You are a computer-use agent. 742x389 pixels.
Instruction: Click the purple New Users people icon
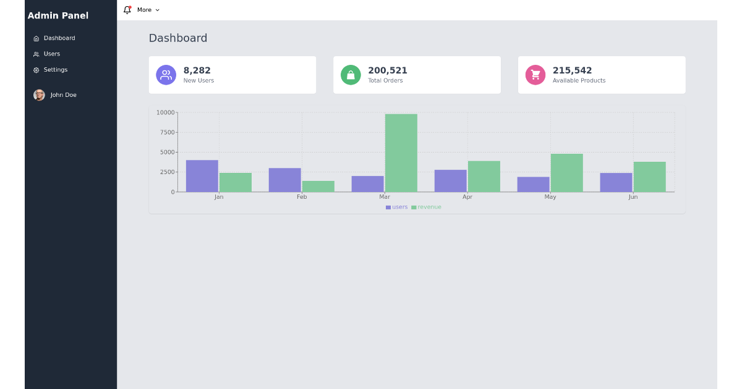(165, 75)
